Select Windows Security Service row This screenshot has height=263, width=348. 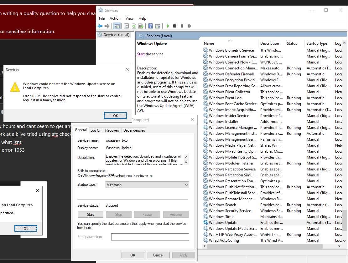tap(272, 211)
